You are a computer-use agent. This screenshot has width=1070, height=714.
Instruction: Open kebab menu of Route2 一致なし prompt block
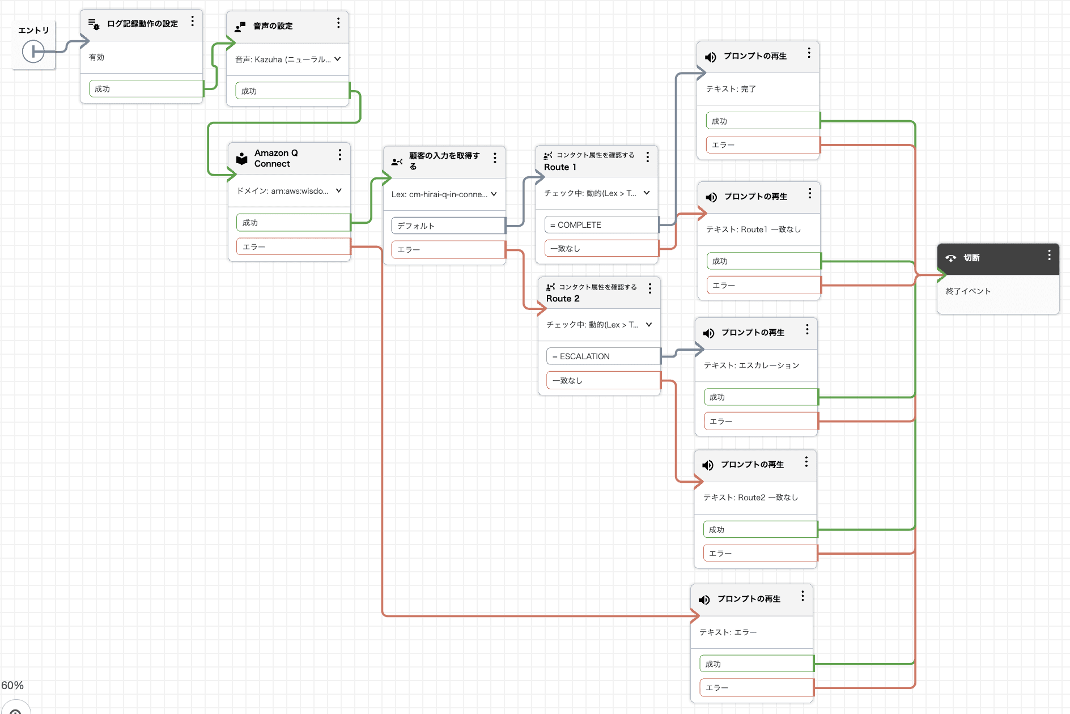tap(806, 462)
